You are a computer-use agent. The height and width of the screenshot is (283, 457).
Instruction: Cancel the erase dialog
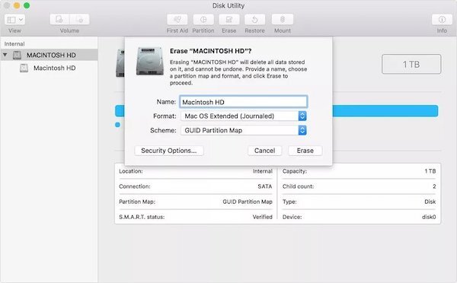[x=264, y=151]
